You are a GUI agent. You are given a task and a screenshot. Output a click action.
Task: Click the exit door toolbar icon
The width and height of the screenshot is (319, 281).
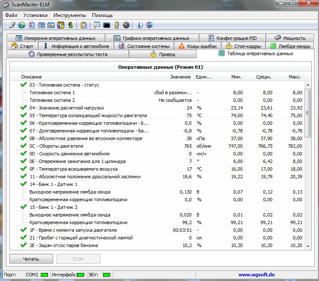[x=150, y=25]
